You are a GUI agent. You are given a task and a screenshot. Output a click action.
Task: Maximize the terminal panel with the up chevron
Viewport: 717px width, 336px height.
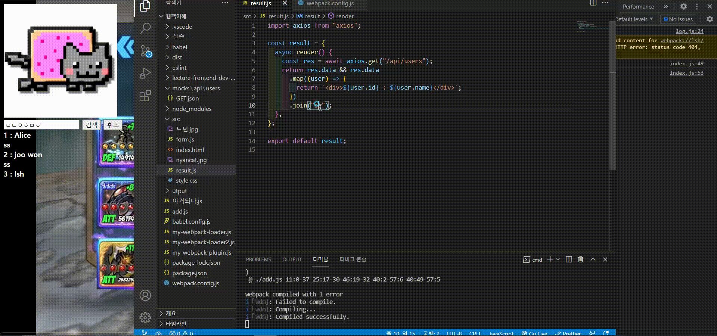pos(593,259)
